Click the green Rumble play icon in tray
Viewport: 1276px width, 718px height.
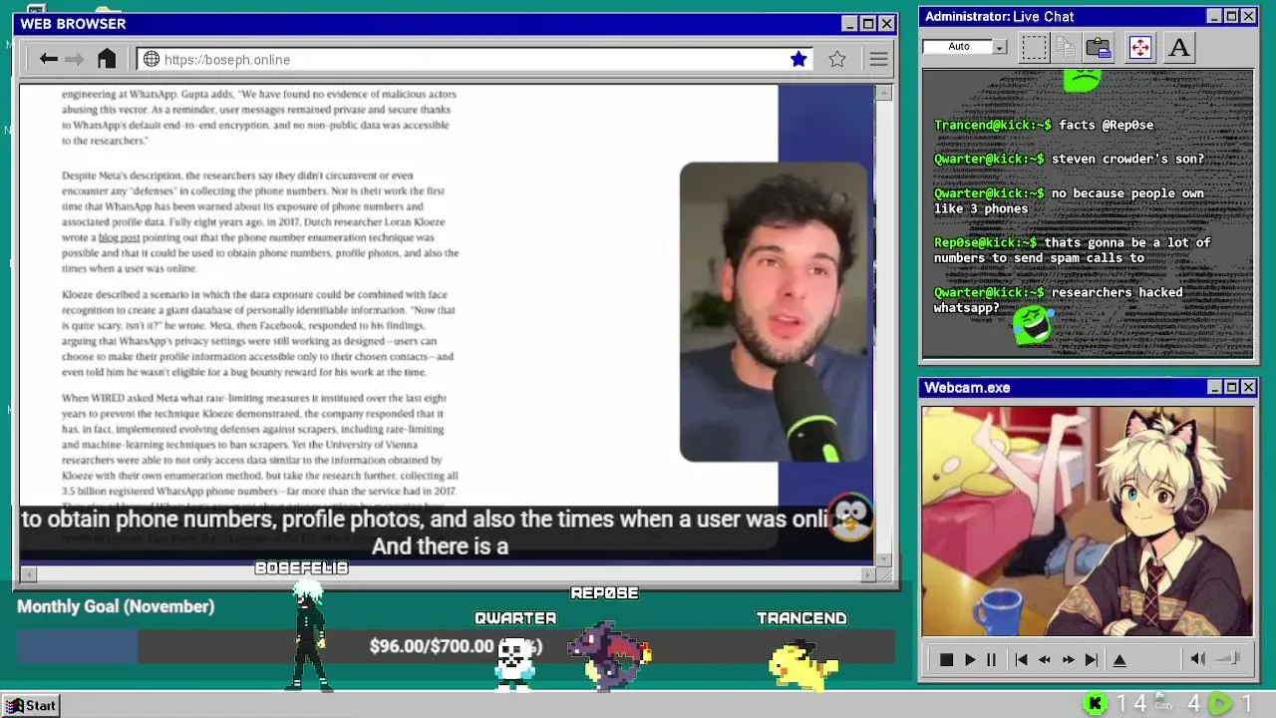coord(1221,704)
